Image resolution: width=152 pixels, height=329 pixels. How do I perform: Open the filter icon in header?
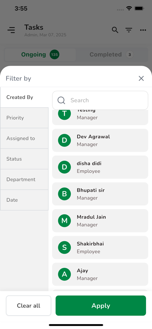129,30
